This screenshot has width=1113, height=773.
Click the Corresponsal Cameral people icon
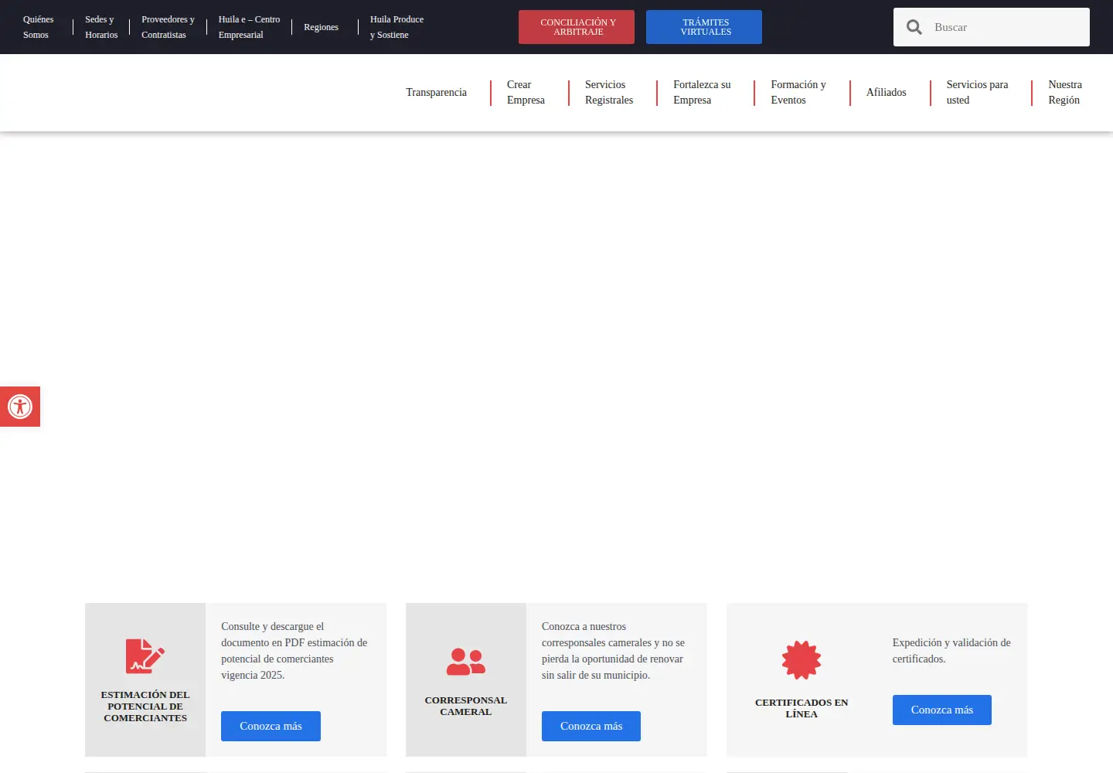pos(466,662)
